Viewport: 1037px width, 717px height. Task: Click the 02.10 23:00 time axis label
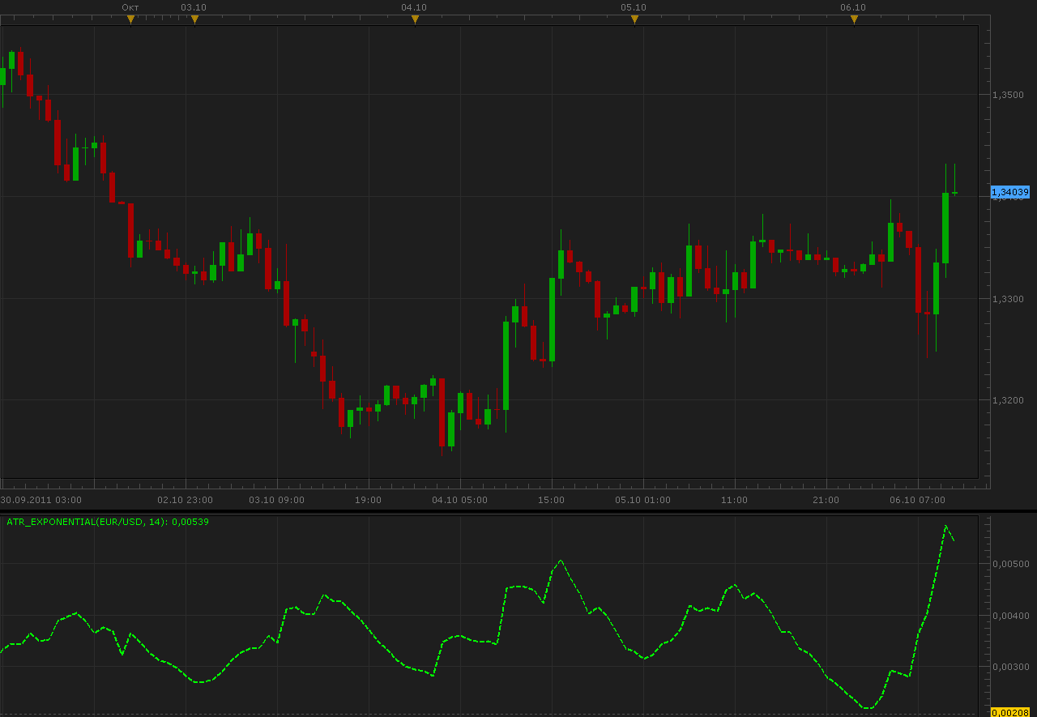point(186,500)
